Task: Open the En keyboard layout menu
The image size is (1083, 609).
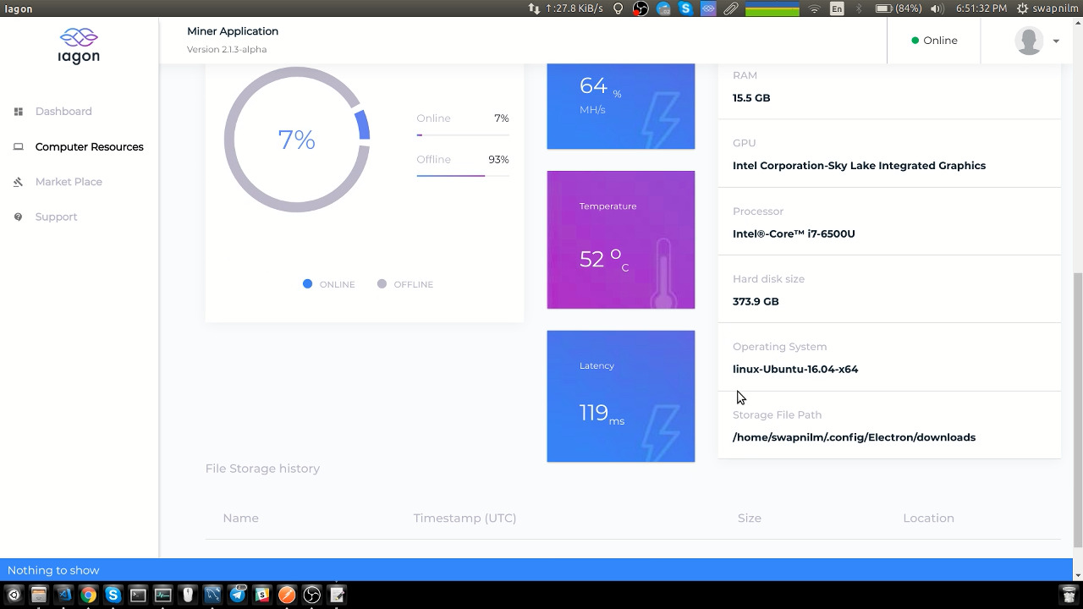Action: 837,8
